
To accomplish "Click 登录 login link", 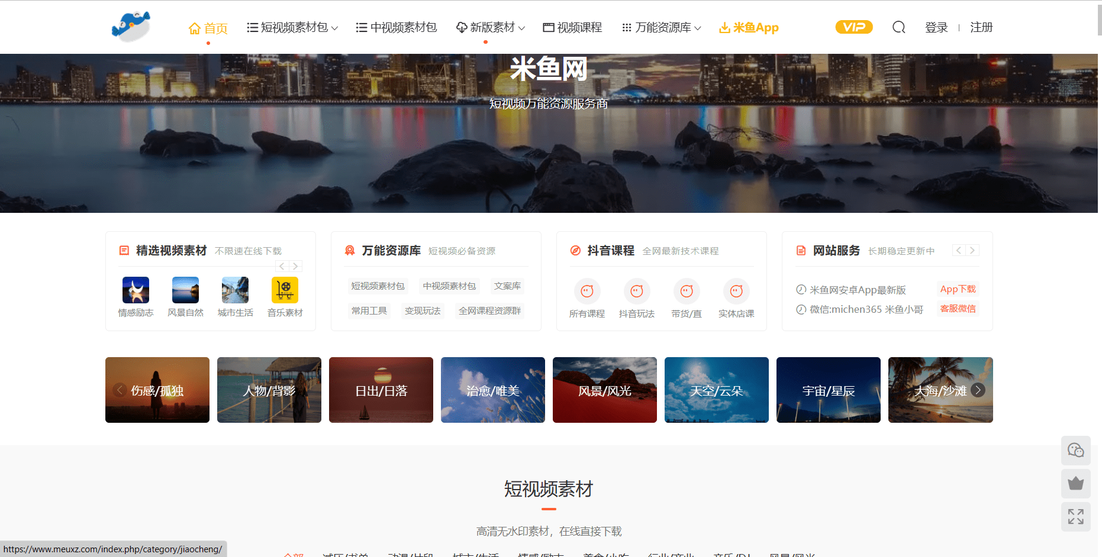I will pos(936,27).
